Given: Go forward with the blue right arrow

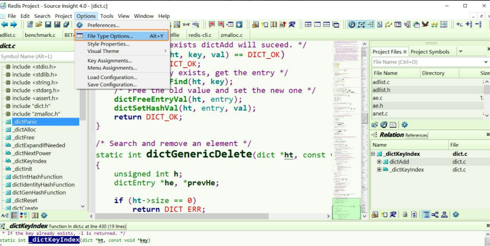Looking at the screenshot, I should (13, 24).
